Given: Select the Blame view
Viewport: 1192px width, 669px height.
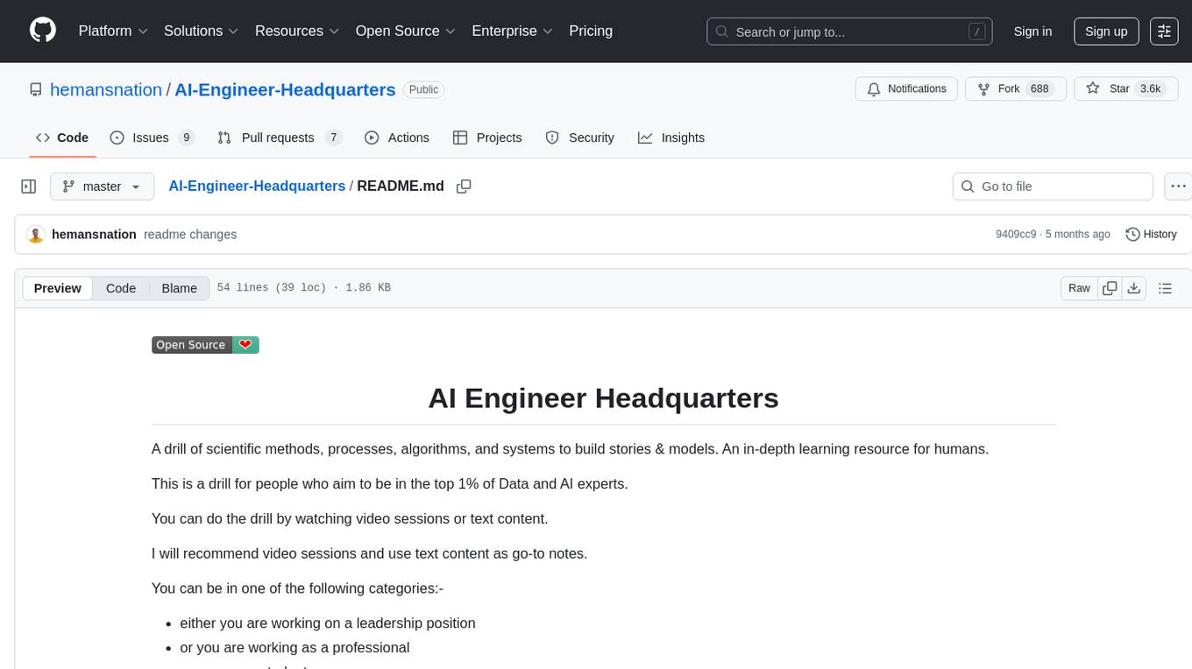Looking at the screenshot, I should coord(180,288).
